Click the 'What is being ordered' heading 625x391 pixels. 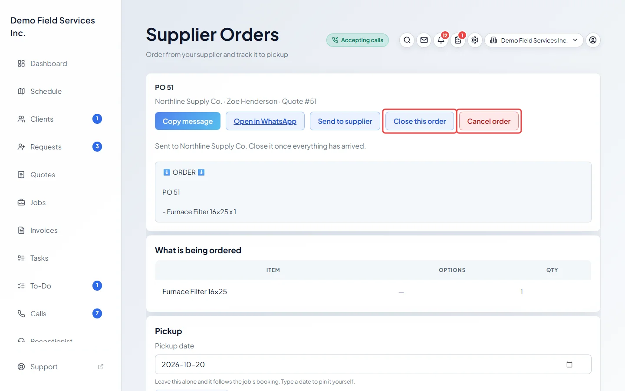[x=198, y=250]
